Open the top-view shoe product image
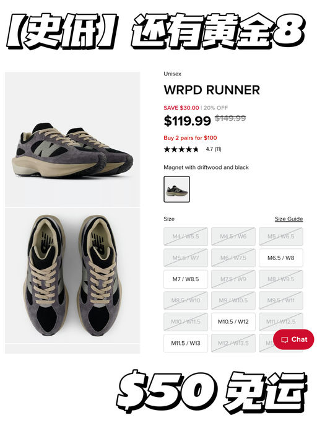Screen dimensions: 317x423 [x=72, y=276]
